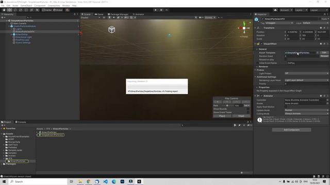Open the Layout dropdown

319,10
